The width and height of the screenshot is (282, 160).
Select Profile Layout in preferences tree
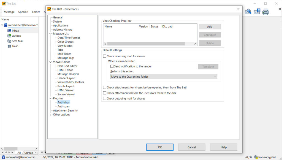66,86
